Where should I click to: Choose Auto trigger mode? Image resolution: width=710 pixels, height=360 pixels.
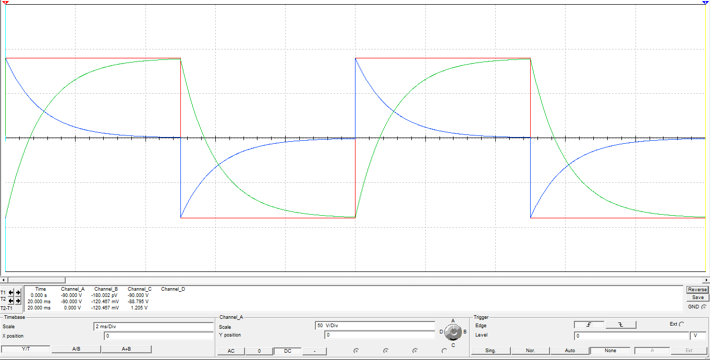point(570,351)
